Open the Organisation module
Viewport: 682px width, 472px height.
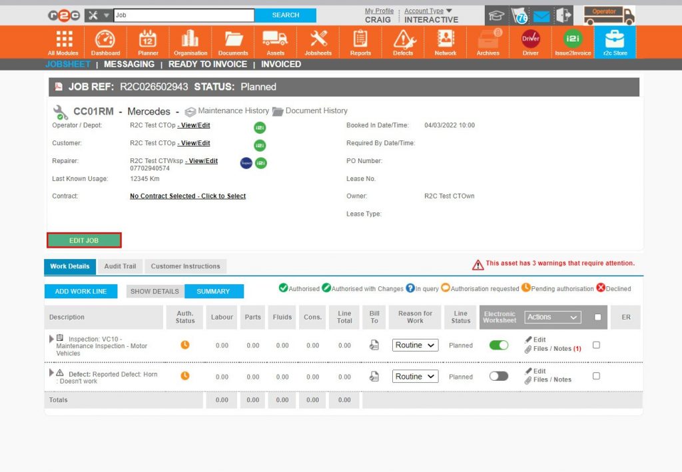click(190, 42)
